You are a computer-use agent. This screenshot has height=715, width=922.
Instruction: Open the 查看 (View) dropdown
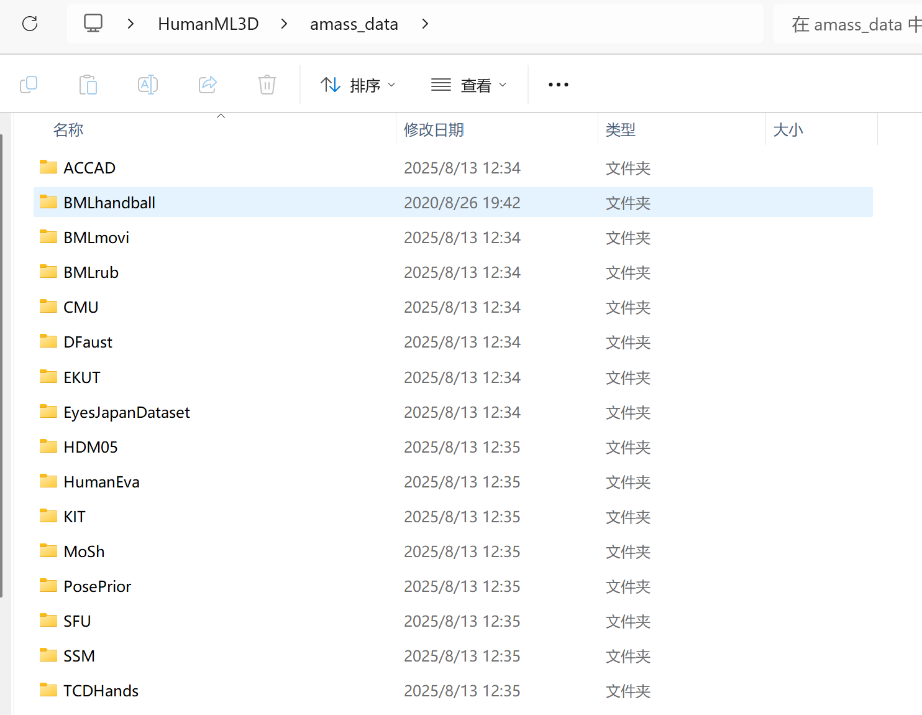(468, 85)
